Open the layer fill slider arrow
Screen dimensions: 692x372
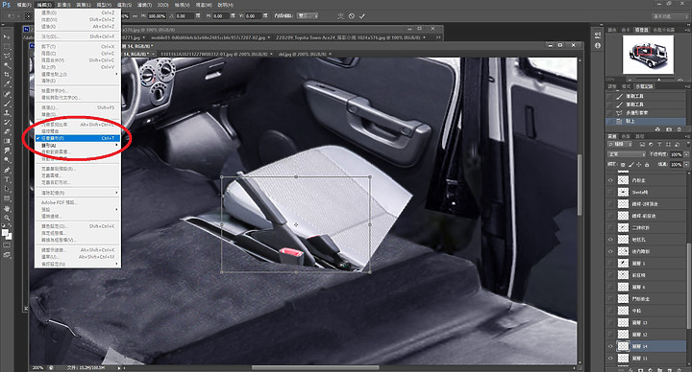point(686,164)
